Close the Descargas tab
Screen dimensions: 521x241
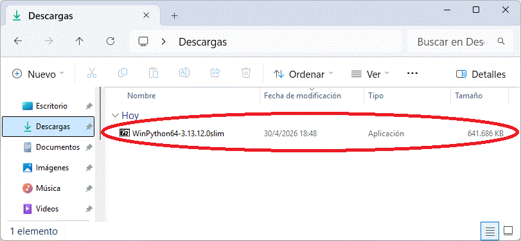coord(146,15)
